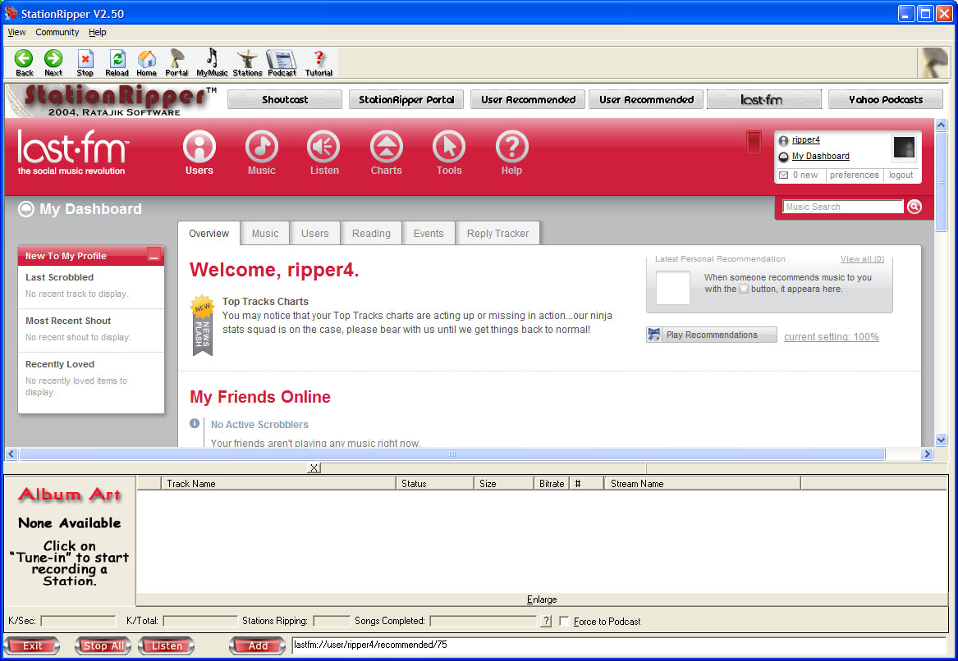
Task: Switch to the Reading tab
Action: click(x=371, y=233)
